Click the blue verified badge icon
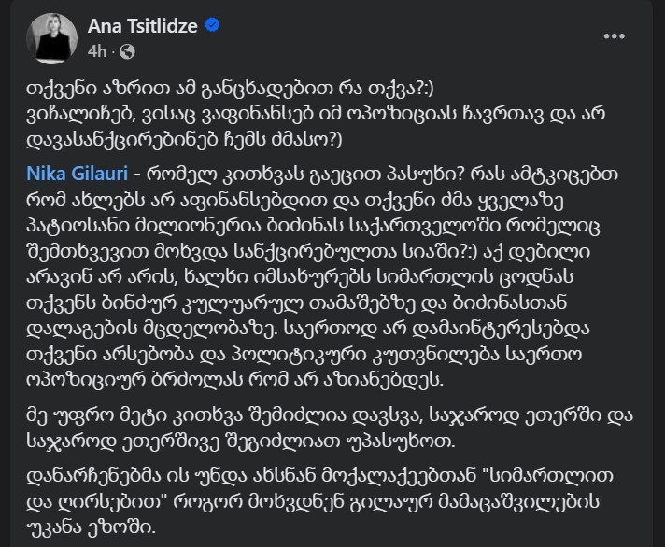 point(213,27)
